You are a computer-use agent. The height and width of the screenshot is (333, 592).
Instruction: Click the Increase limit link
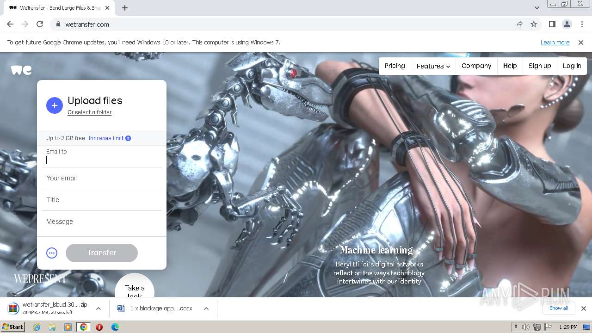click(x=106, y=138)
